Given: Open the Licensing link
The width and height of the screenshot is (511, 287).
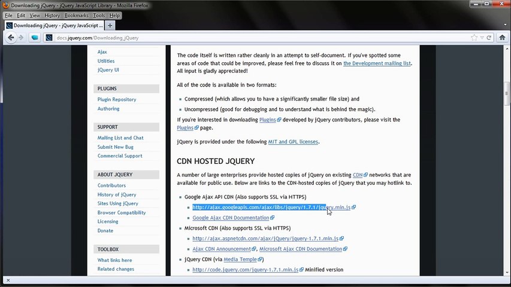Looking at the screenshot, I should 108,221.
